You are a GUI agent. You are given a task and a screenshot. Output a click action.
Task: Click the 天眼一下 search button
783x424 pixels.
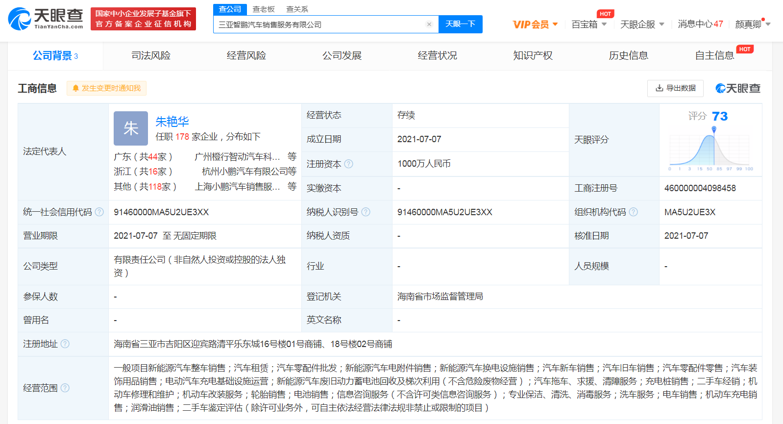point(460,24)
